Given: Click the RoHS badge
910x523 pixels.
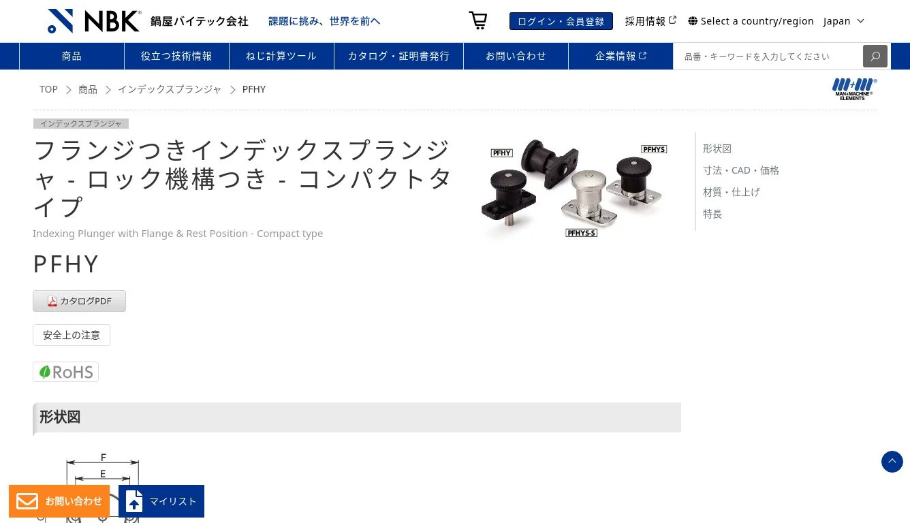Looking at the screenshot, I should [66, 372].
